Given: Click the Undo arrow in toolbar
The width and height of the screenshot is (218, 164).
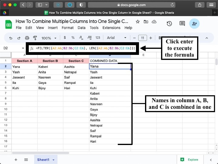Looking at the screenshot, I should click(x=11, y=38).
